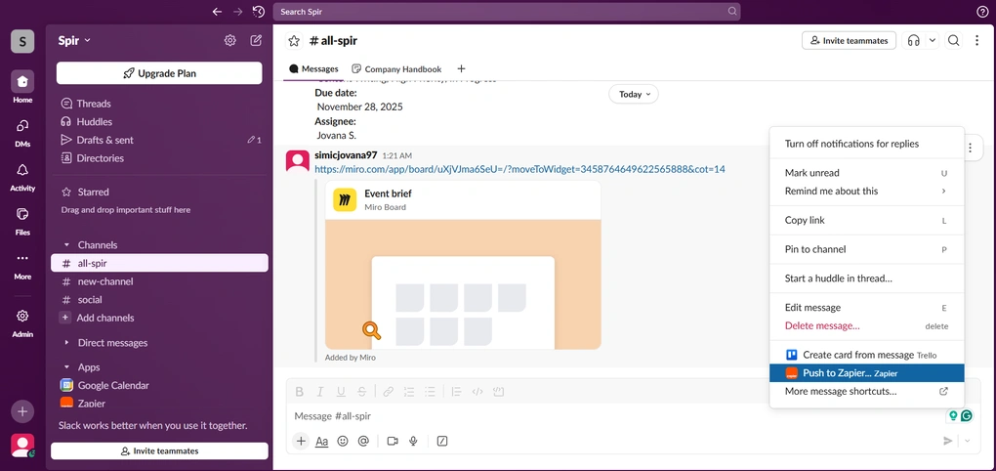Open the history clock icon
This screenshot has height=471, width=996.
(x=258, y=12)
